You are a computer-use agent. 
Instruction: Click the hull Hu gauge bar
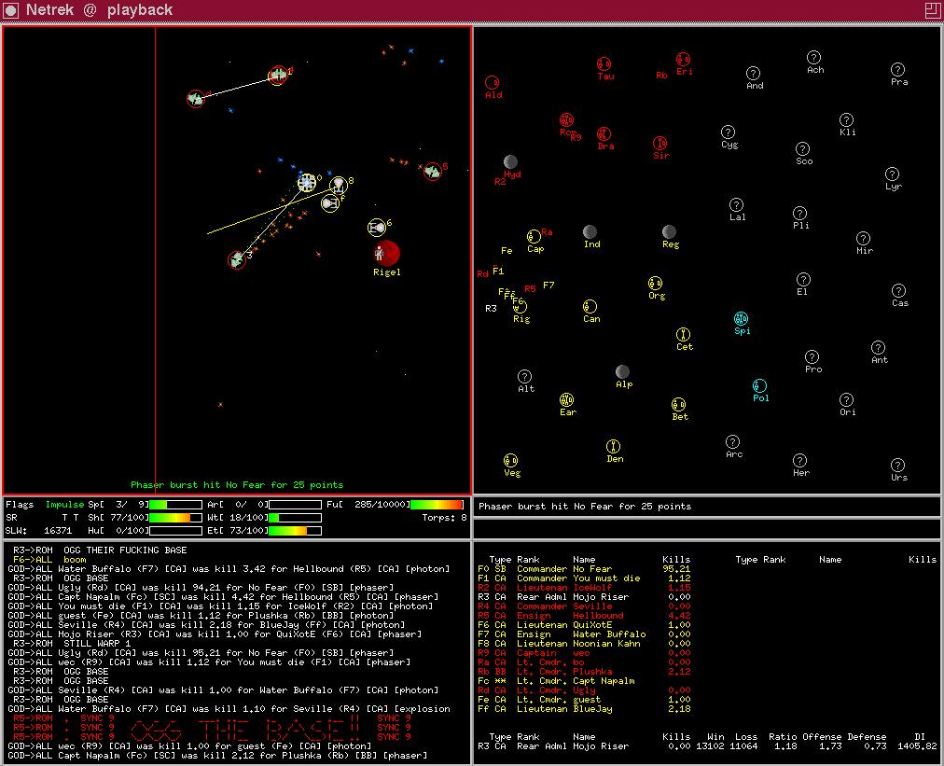175,531
